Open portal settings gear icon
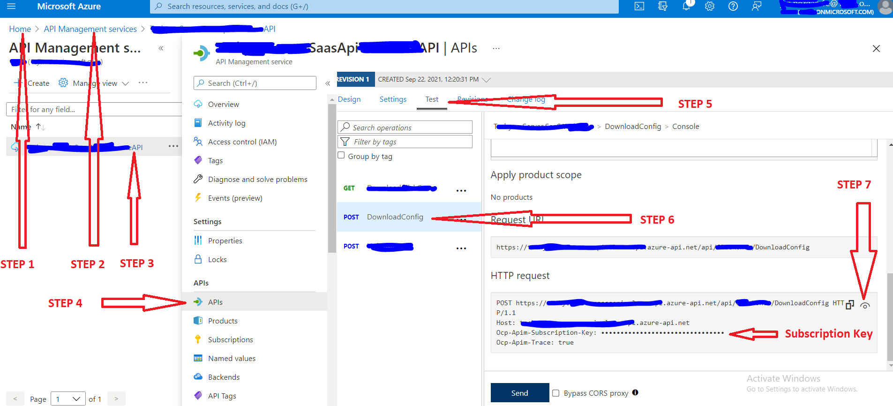Image resolution: width=893 pixels, height=406 pixels. coord(710,7)
